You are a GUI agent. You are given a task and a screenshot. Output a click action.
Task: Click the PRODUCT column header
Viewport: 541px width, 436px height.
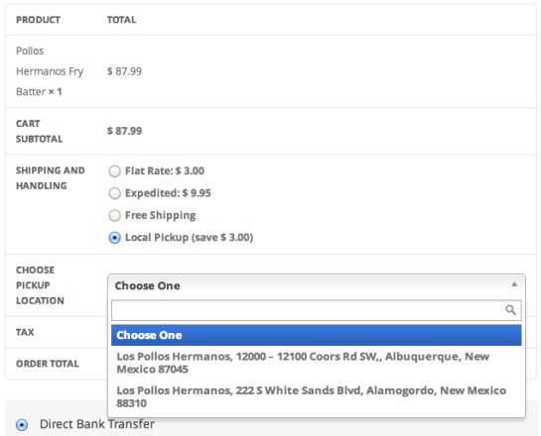38,20
